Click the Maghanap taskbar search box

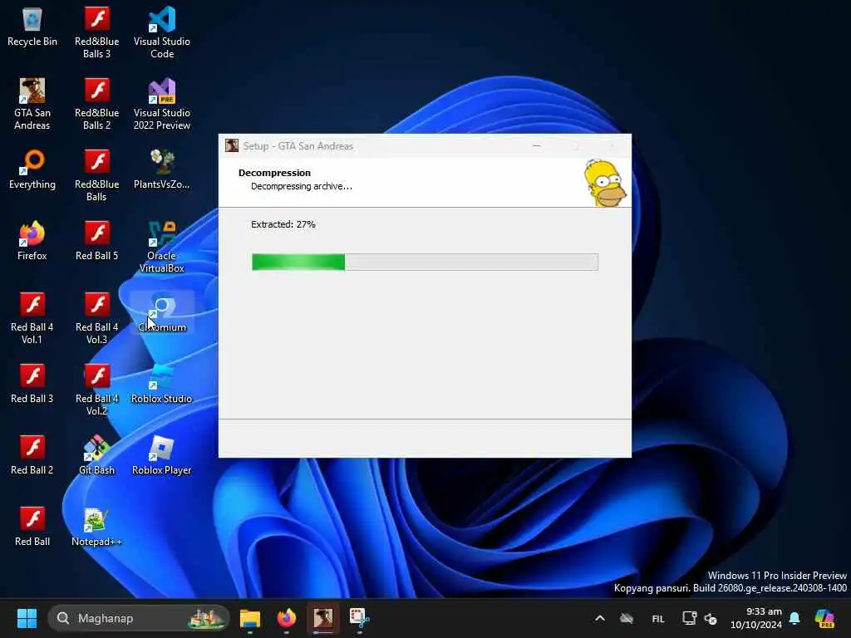pyautogui.click(x=139, y=618)
